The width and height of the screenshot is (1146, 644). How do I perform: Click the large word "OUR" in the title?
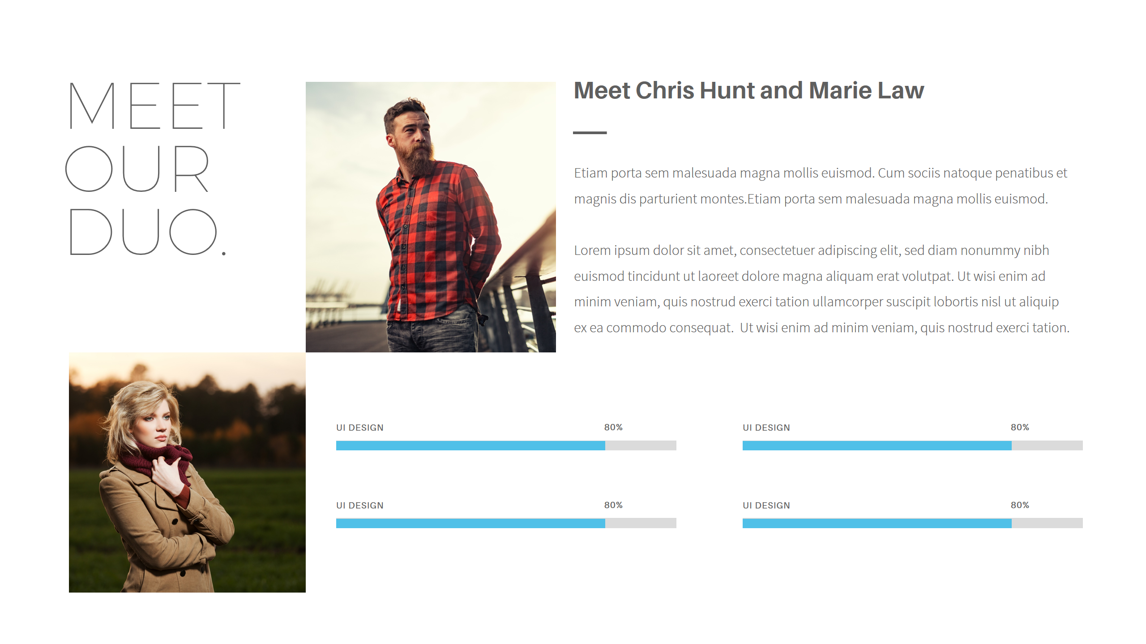tap(137, 169)
